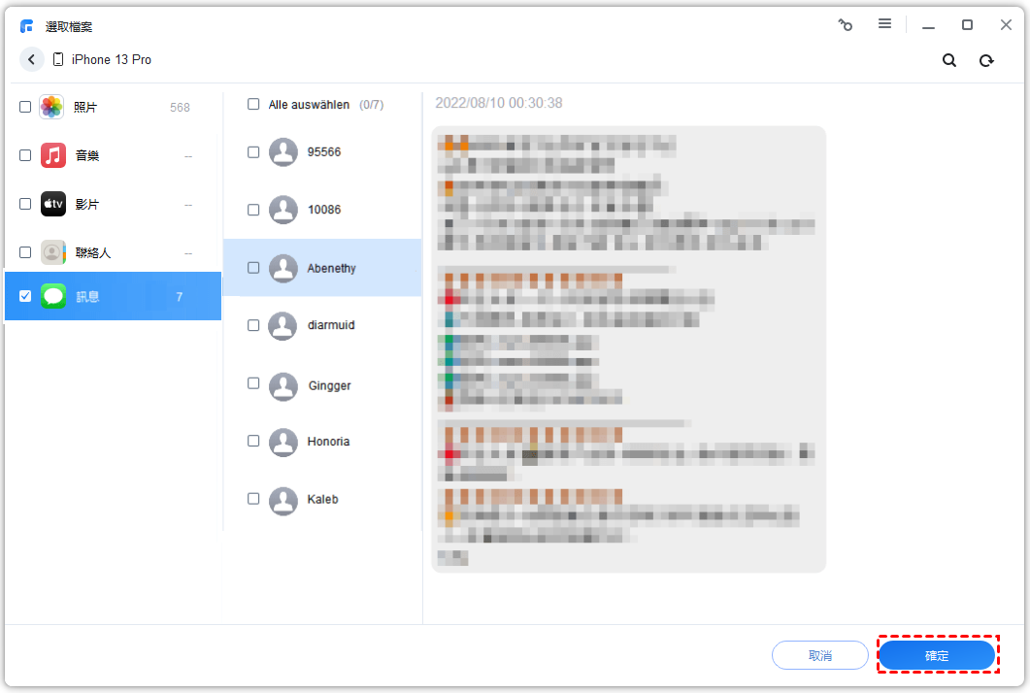Click the 取消 cancel button
The width and height of the screenshot is (1030, 693).
pyautogui.click(x=819, y=655)
